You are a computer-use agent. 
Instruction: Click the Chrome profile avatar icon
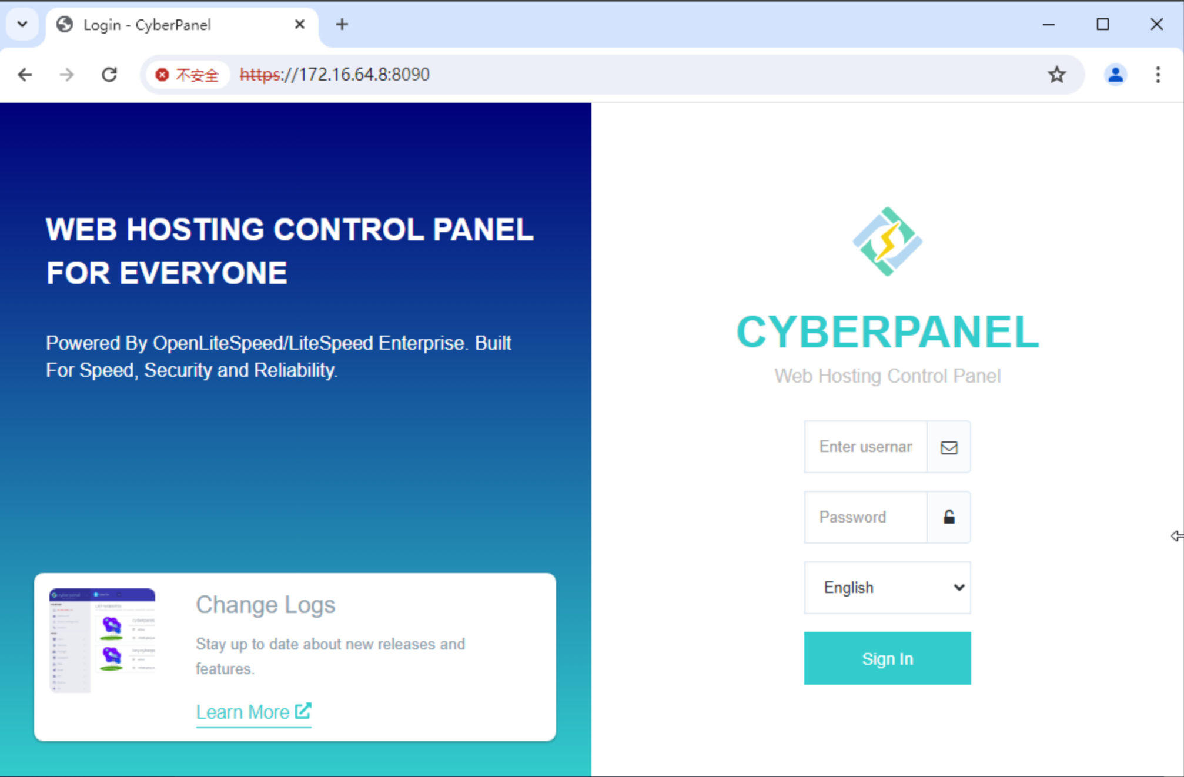[x=1115, y=73]
